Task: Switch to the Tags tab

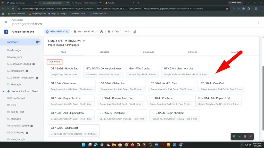Action: pos(63,52)
